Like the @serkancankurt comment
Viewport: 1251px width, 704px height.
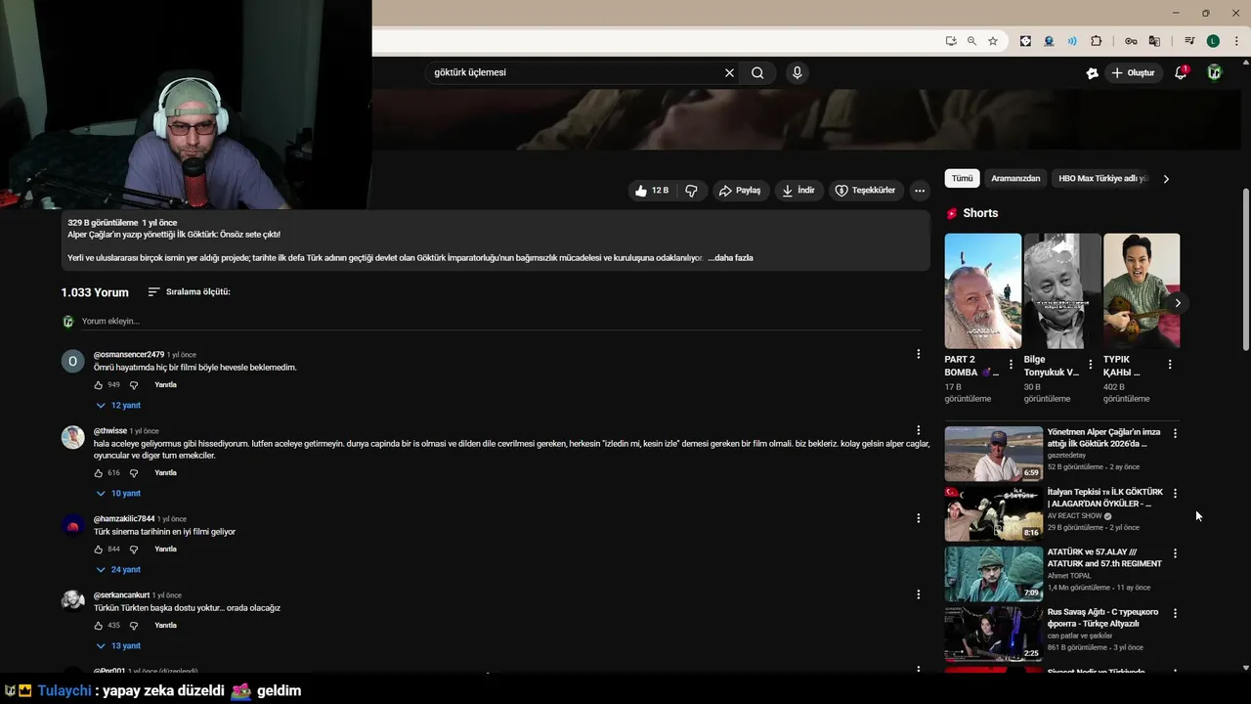[98, 626]
